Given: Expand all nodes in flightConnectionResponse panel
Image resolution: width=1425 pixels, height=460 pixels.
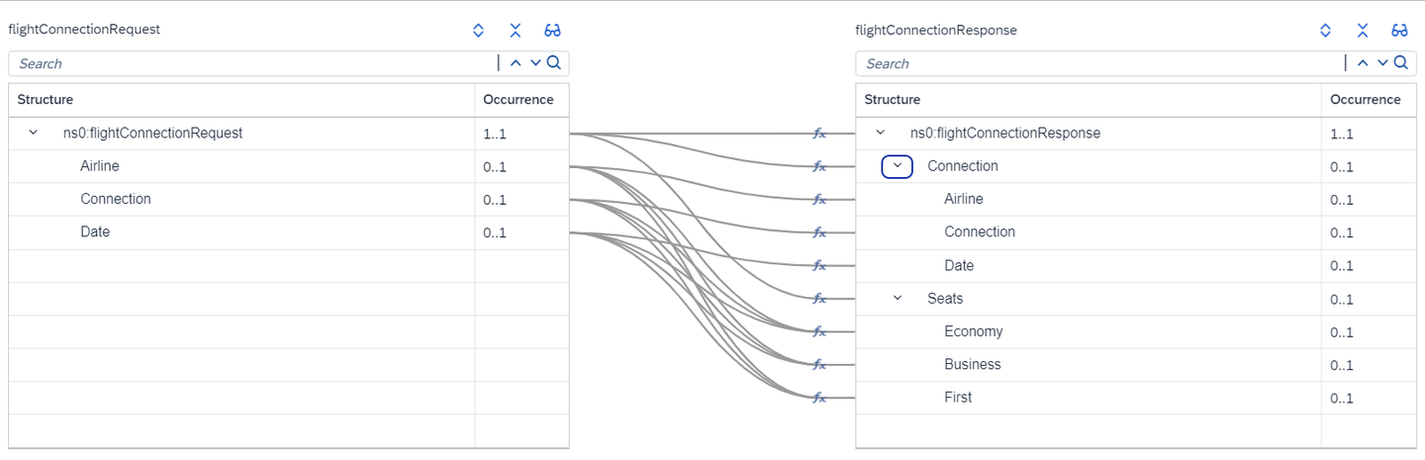Looking at the screenshot, I should (x=1325, y=30).
